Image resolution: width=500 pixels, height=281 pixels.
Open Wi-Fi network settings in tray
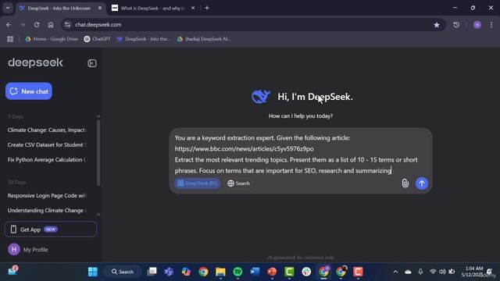point(433,272)
